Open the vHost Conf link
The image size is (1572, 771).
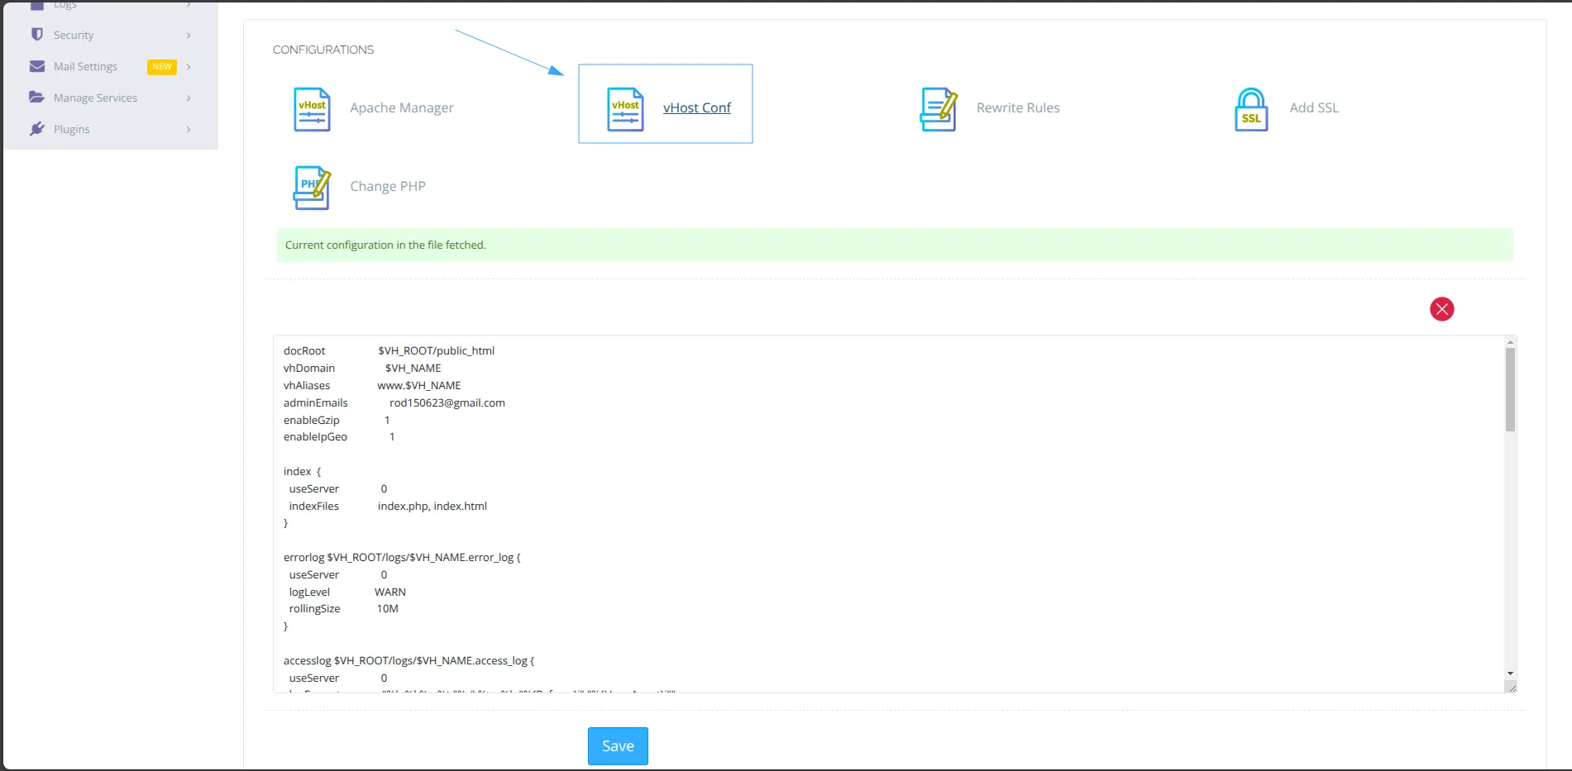click(696, 107)
